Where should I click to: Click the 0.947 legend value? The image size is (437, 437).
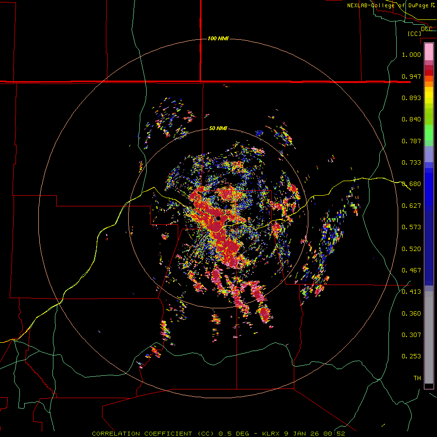(x=411, y=76)
